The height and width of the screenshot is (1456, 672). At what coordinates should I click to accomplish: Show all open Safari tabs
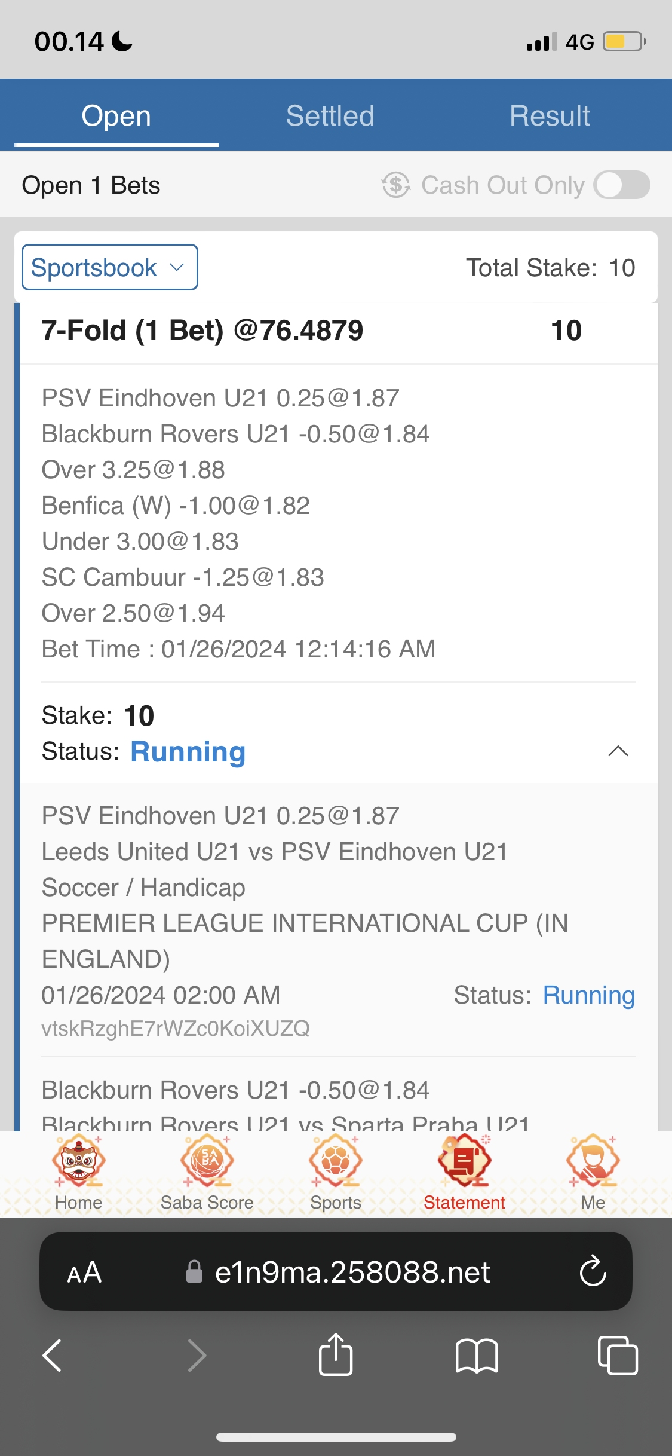pos(618,1355)
